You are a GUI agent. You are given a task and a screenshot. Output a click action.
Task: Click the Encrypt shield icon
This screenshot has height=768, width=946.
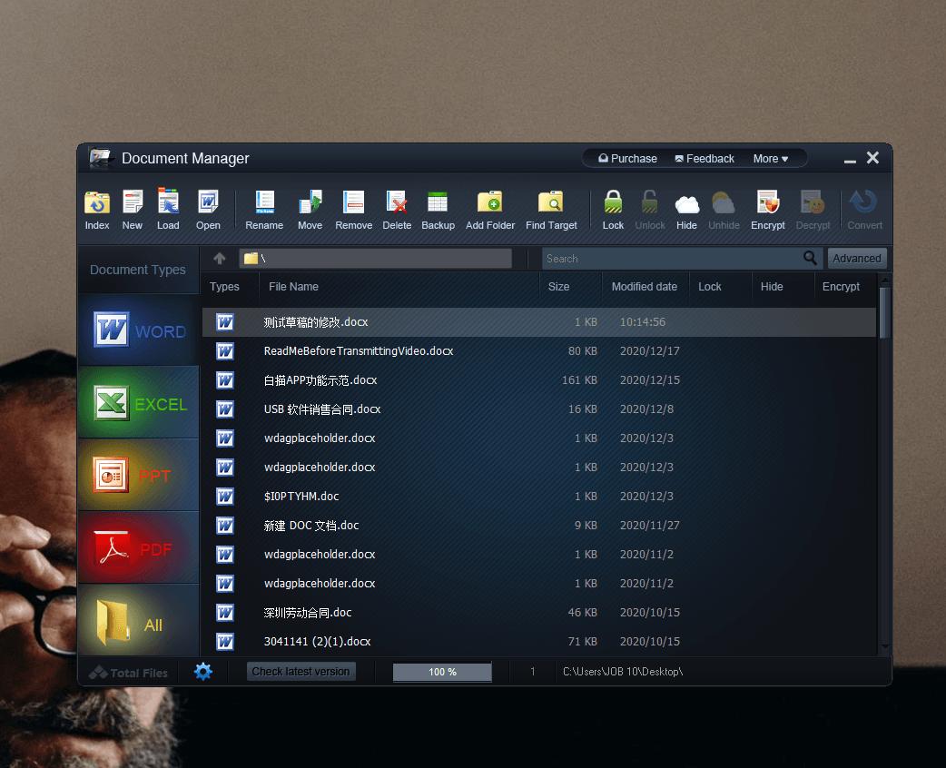767,202
